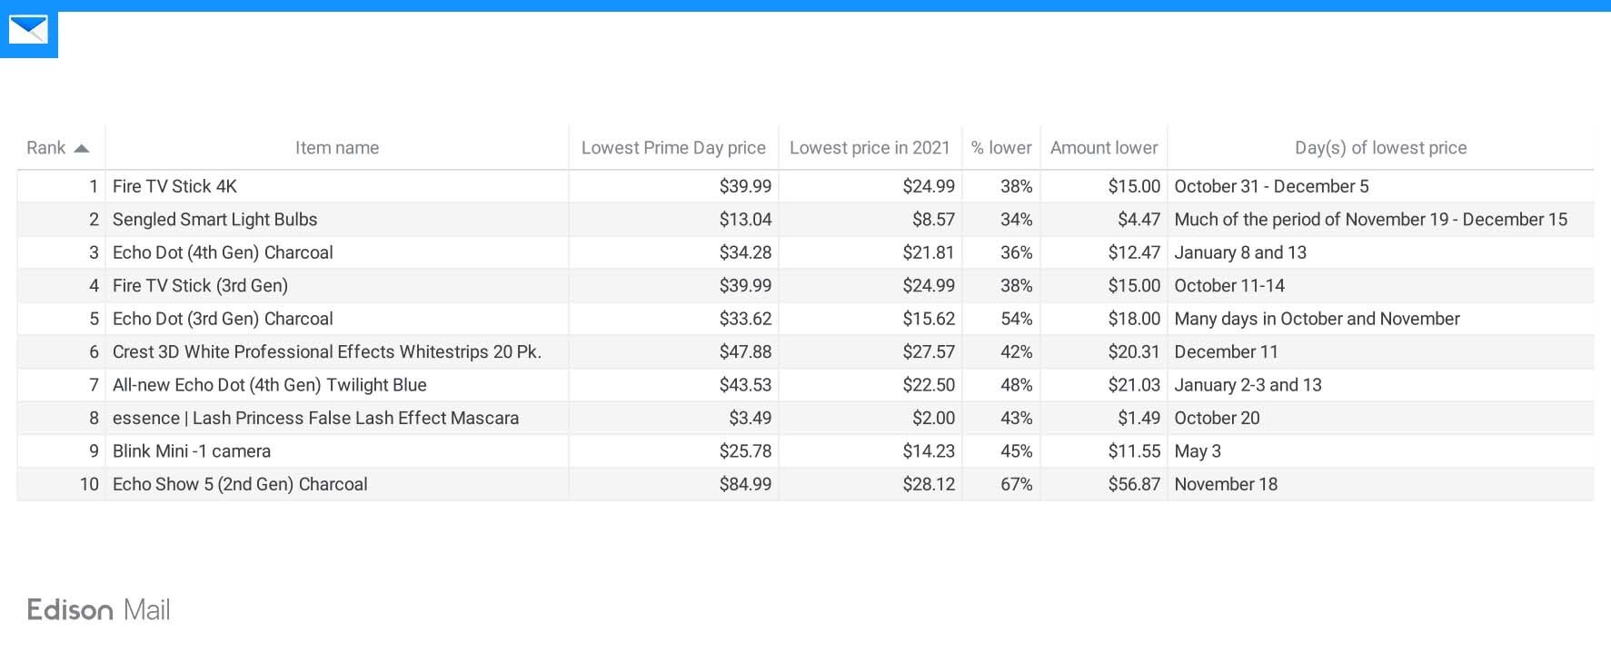This screenshot has width=1611, height=652.
Task: Click amount lower $1.49
Action: [x=1139, y=419]
